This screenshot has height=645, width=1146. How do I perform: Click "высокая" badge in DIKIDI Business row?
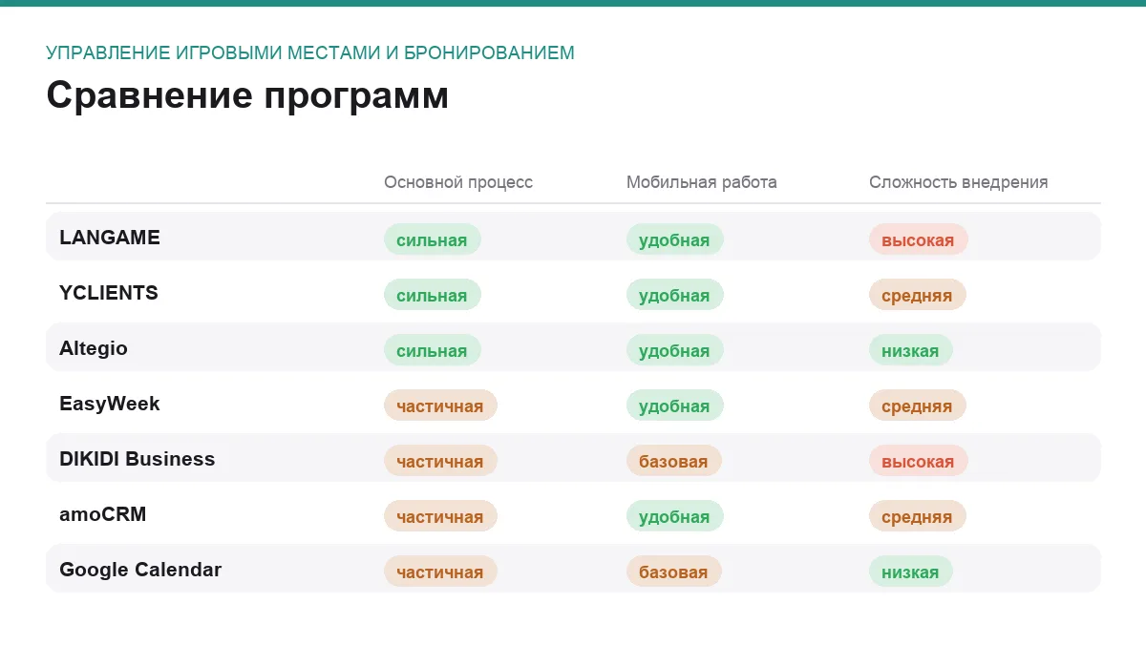[919, 461]
